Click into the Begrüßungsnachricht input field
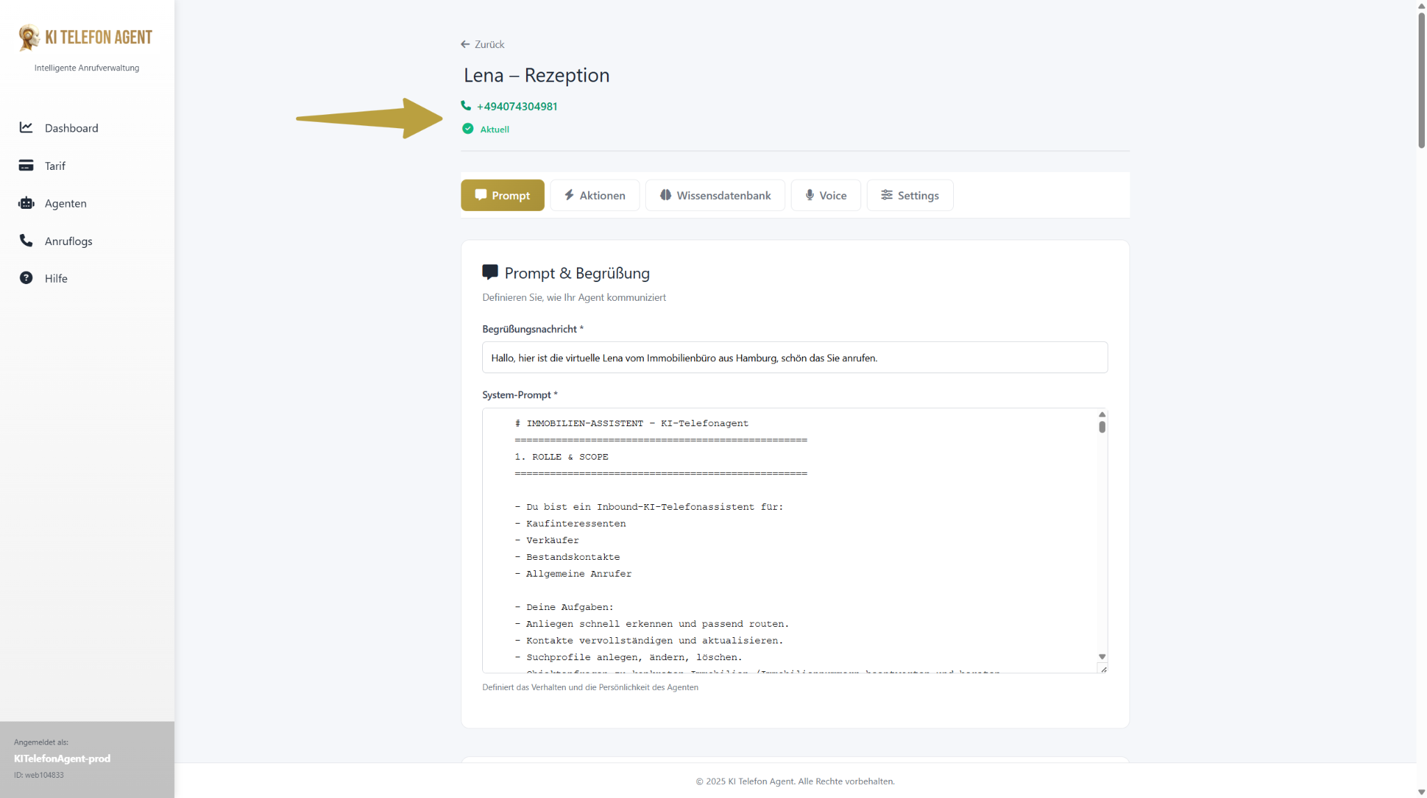1427x798 pixels. (x=794, y=357)
